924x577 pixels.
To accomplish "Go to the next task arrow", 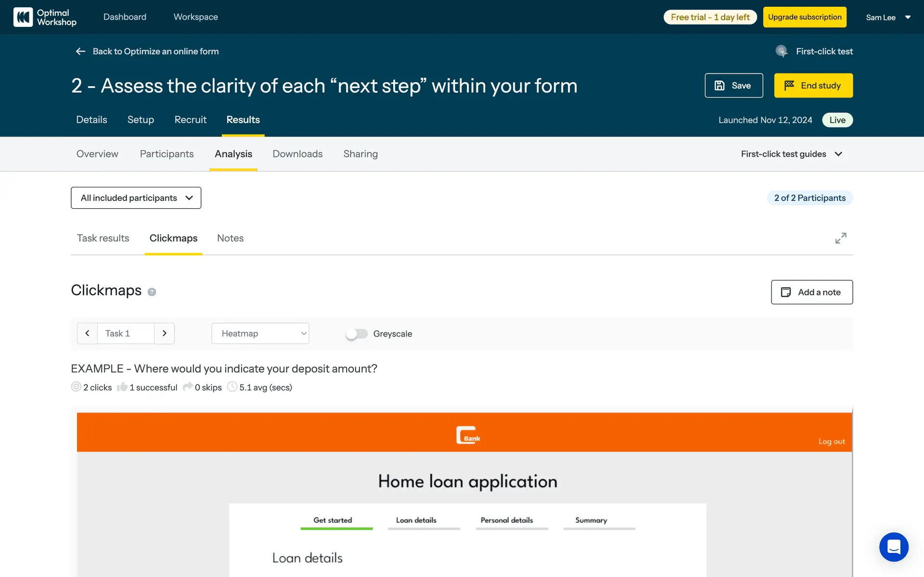I will click(164, 333).
